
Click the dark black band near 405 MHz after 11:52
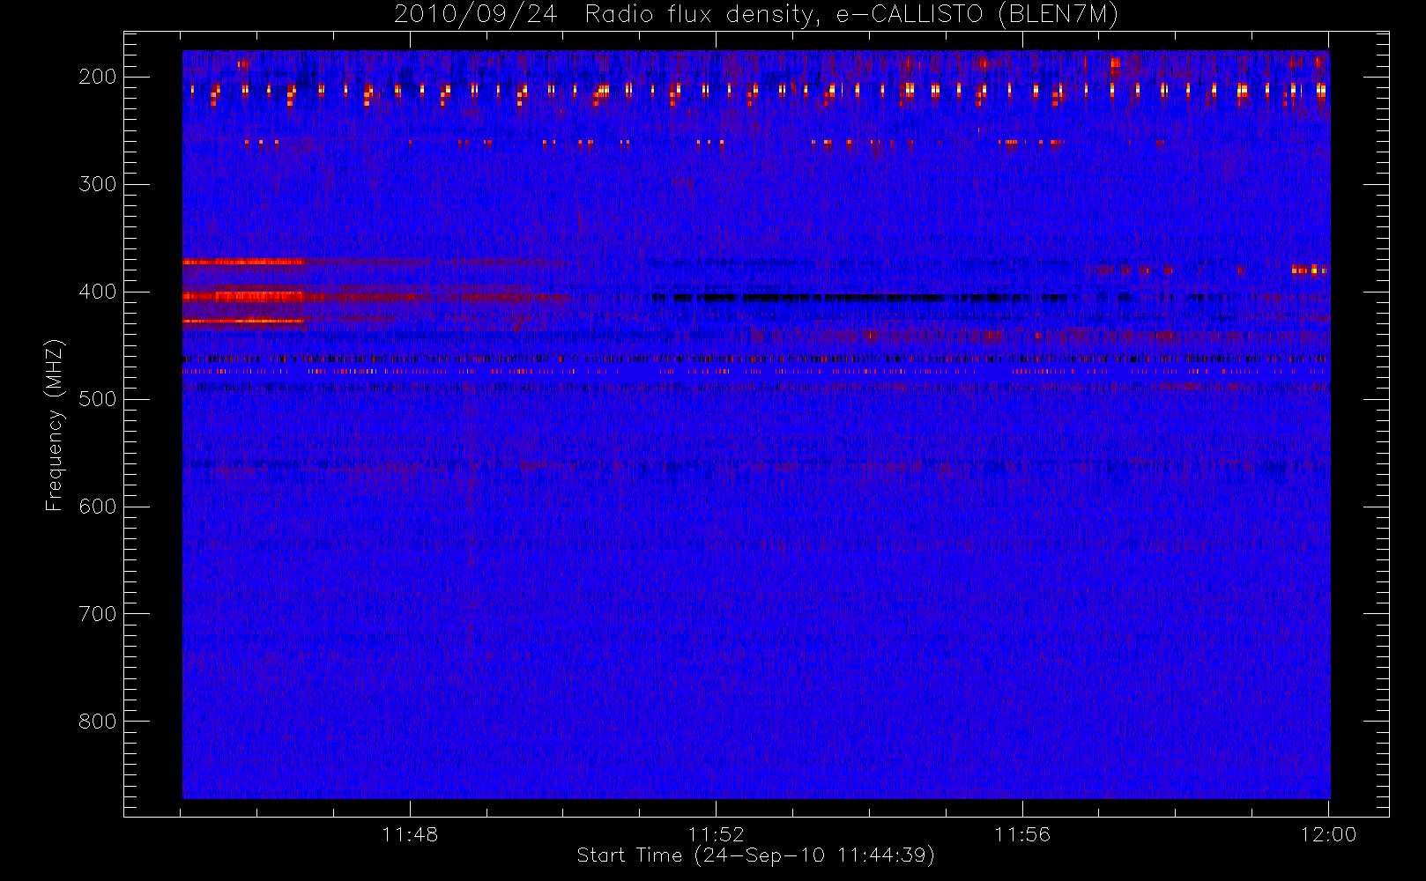pyautogui.click(x=859, y=298)
